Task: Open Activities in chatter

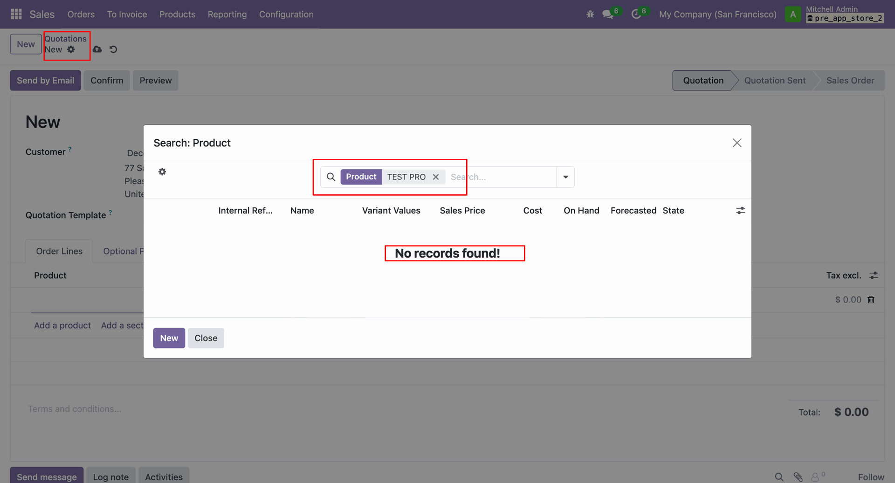Action: point(164,476)
